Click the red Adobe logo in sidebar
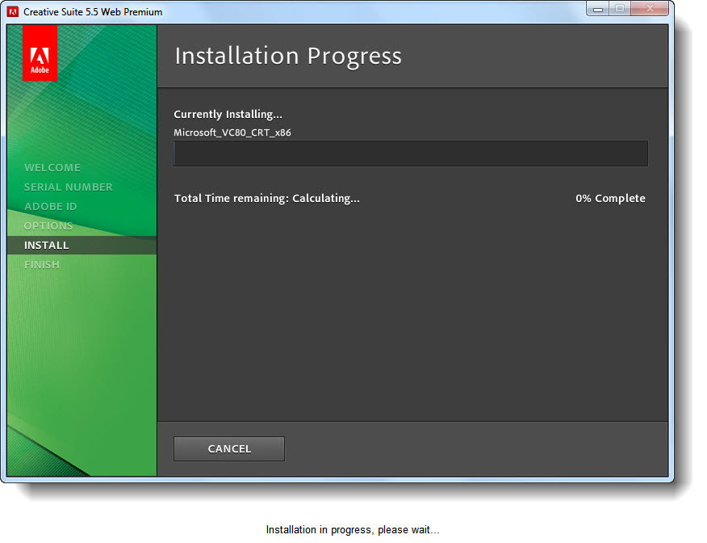 [x=40, y=53]
